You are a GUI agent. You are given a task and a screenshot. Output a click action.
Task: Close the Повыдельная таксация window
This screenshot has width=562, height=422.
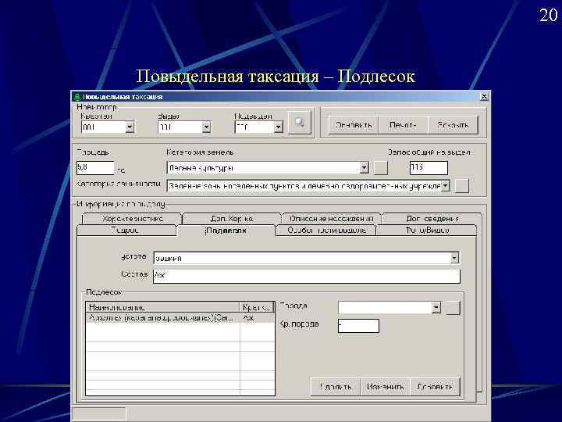coord(483,97)
